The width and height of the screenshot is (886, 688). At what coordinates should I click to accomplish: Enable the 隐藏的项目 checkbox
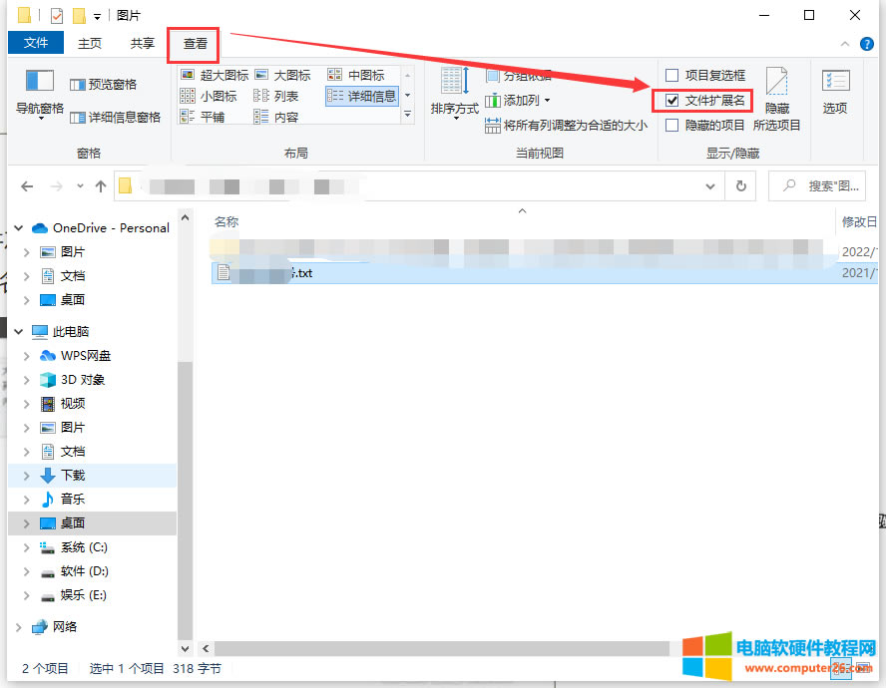[672, 126]
